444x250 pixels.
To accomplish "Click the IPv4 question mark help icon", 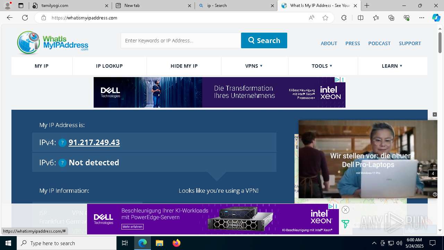I will [62, 143].
